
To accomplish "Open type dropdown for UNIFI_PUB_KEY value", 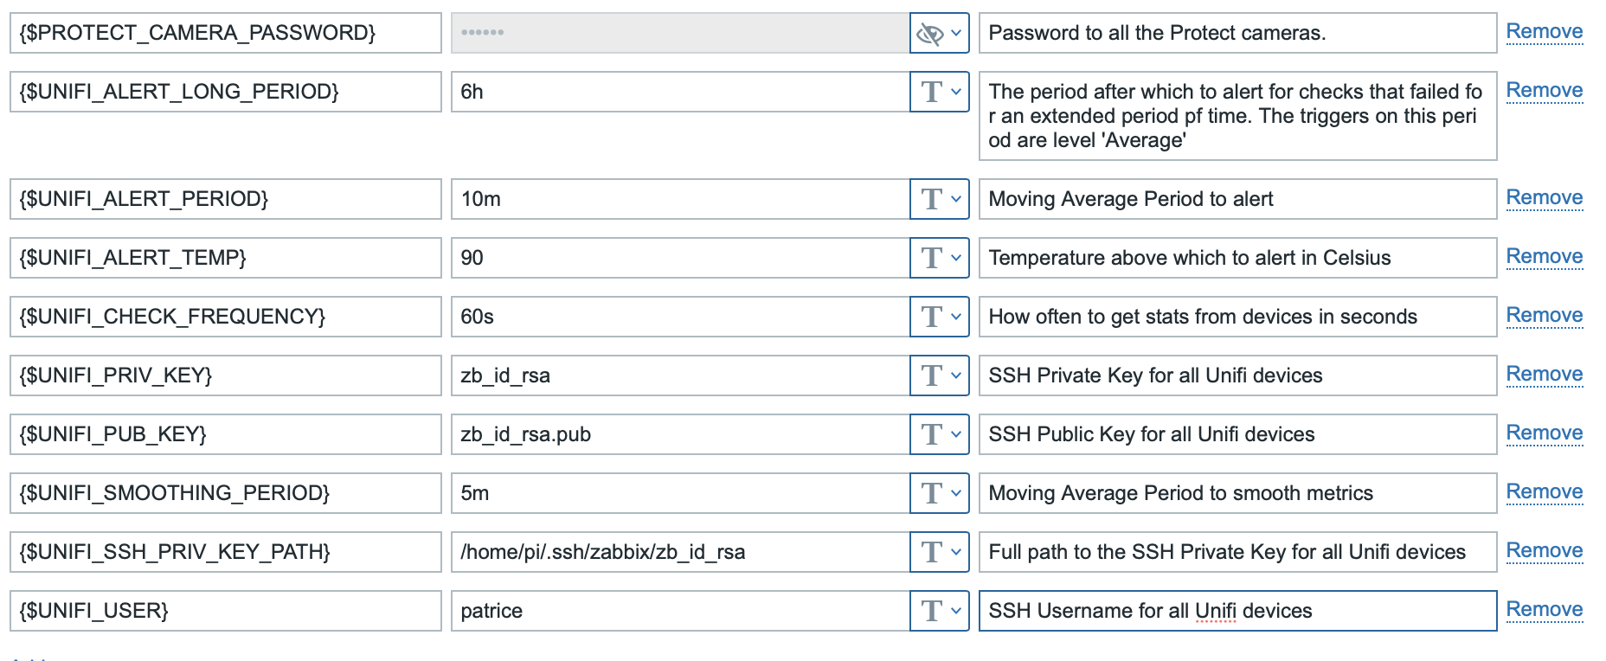I will (939, 434).
